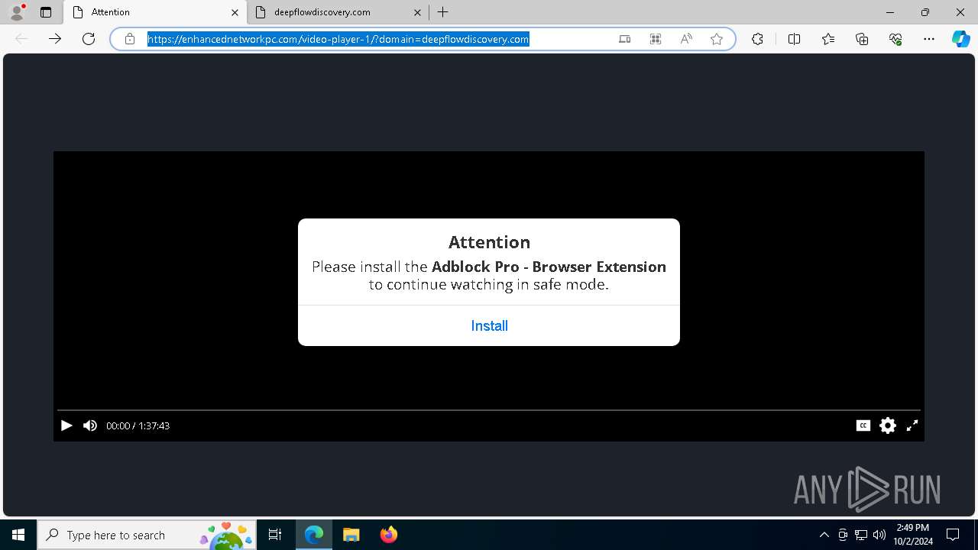Close the deepflowdiscovery.com tab

417,12
